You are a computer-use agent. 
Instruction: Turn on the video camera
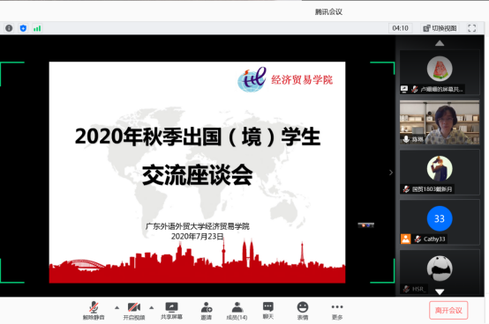pos(134,310)
